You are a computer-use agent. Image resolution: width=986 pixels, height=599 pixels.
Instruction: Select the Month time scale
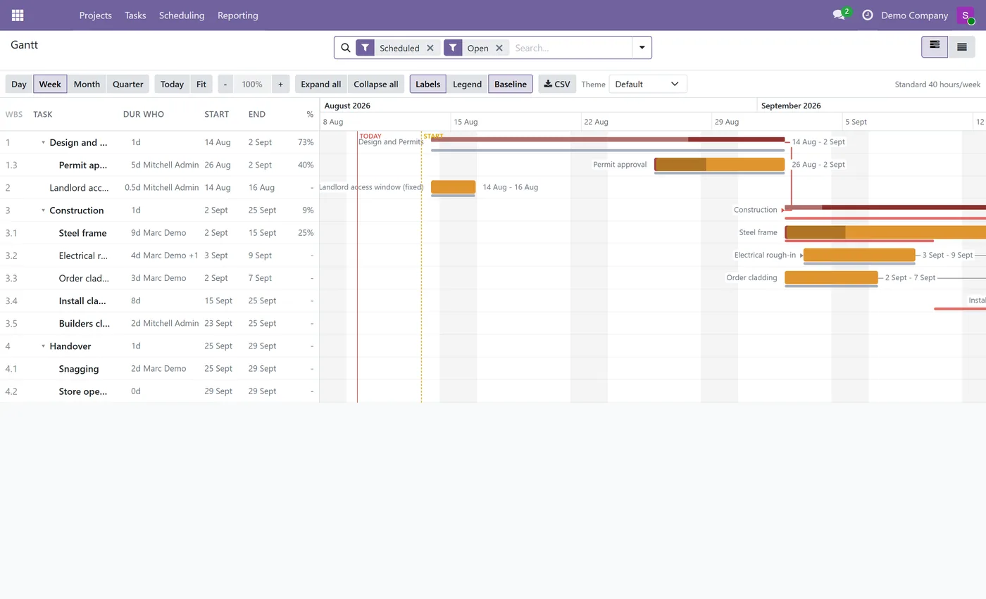click(87, 84)
